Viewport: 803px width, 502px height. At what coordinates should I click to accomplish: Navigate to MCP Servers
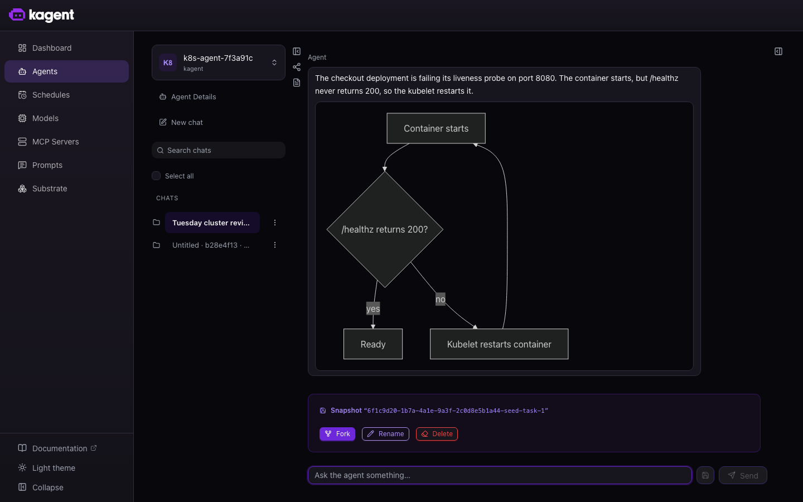click(x=66, y=142)
